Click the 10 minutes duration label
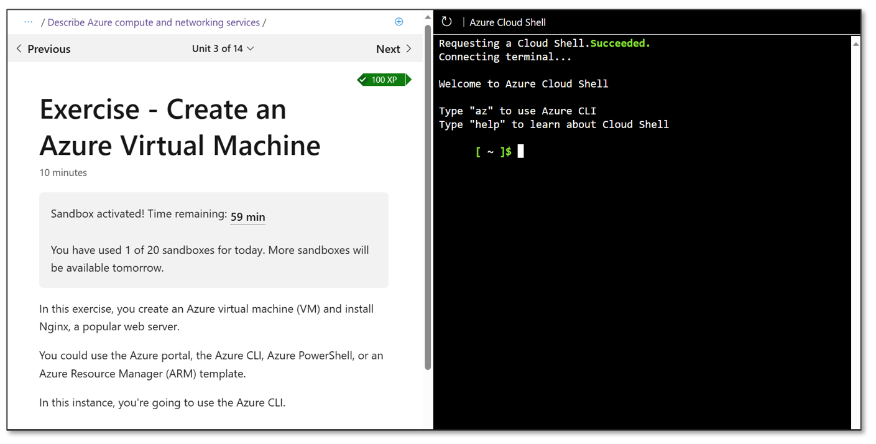Image resolution: width=876 pixels, height=444 pixels. point(63,172)
